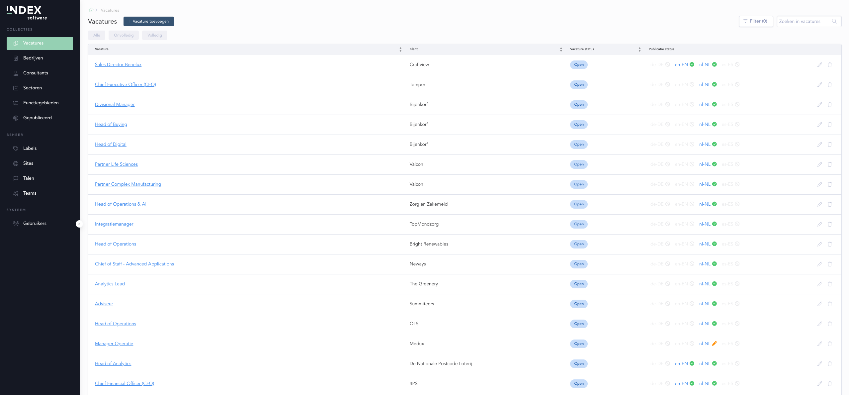This screenshot has height=395, width=849.
Task: Sort the table by the Vacature column
Action: (400, 49)
